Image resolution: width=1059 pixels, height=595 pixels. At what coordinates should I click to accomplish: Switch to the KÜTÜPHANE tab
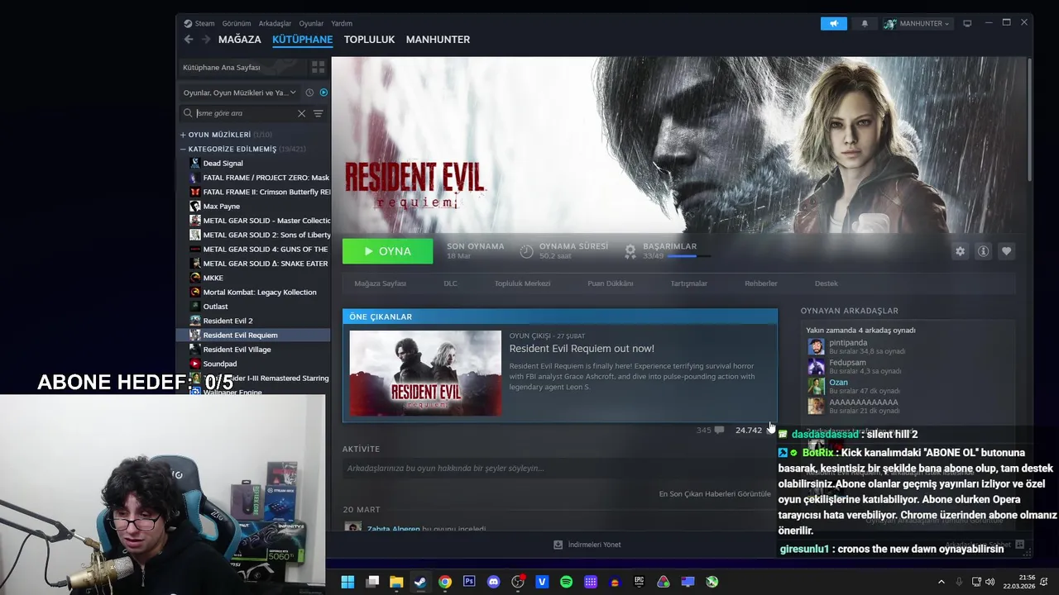click(302, 39)
